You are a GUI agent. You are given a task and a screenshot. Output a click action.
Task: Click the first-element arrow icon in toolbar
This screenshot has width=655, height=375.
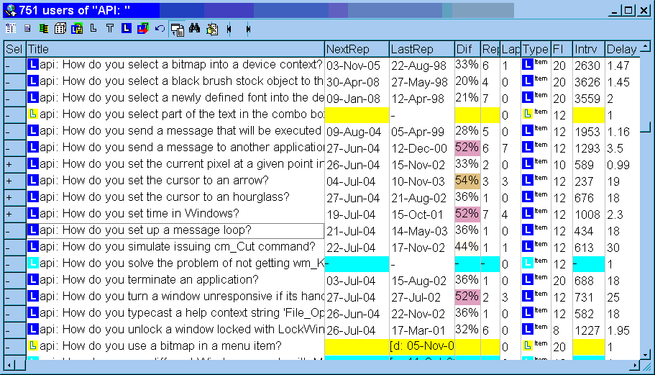click(229, 29)
